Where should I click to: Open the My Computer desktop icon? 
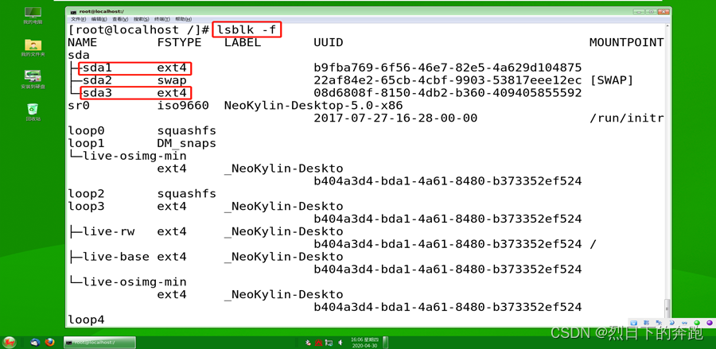tap(33, 15)
